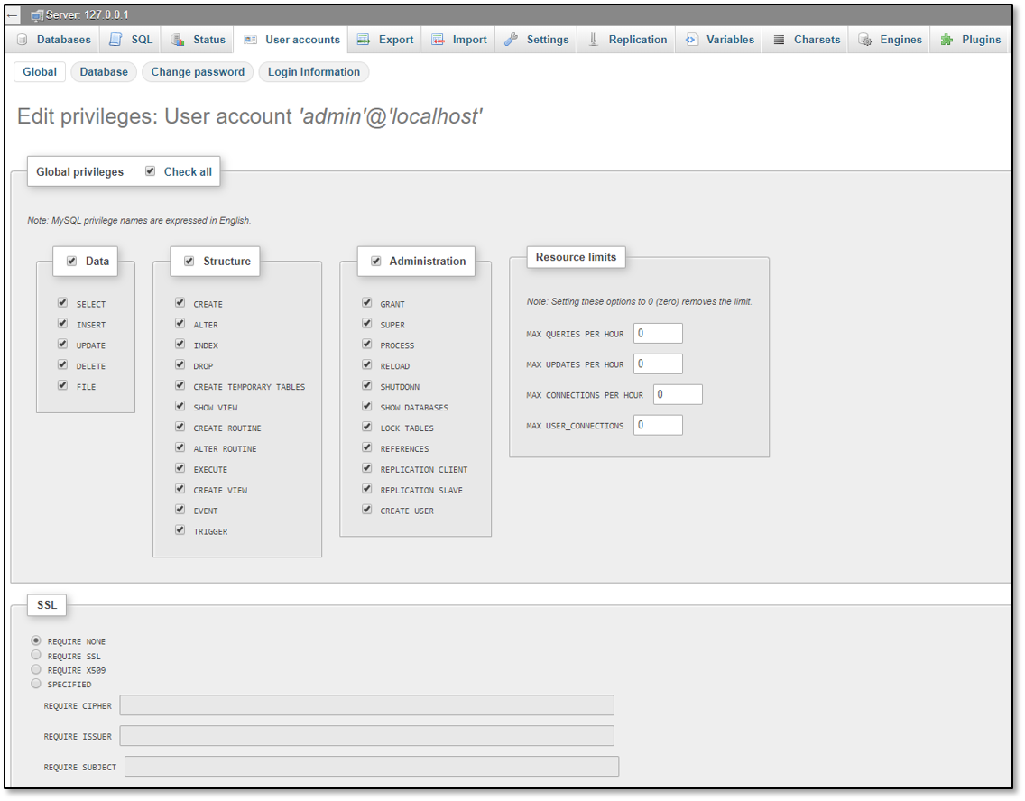Uncheck the DROP privilege
Screen dimensions: 1025x801
click(x=180, y=364)
